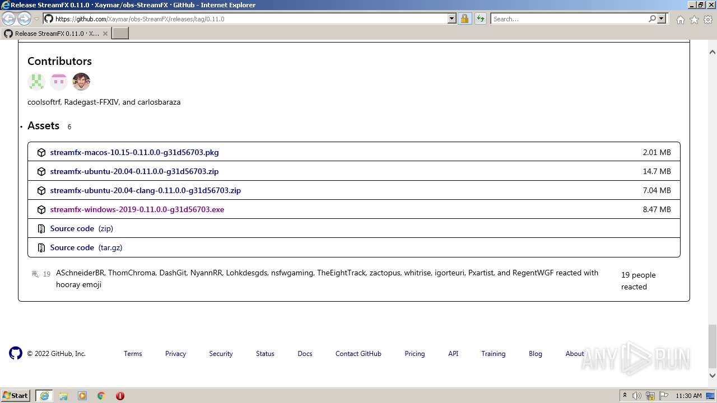Click the zip file icon beside Source code (zip)
This screenshot has height=403, width=717.
point(41,228)
